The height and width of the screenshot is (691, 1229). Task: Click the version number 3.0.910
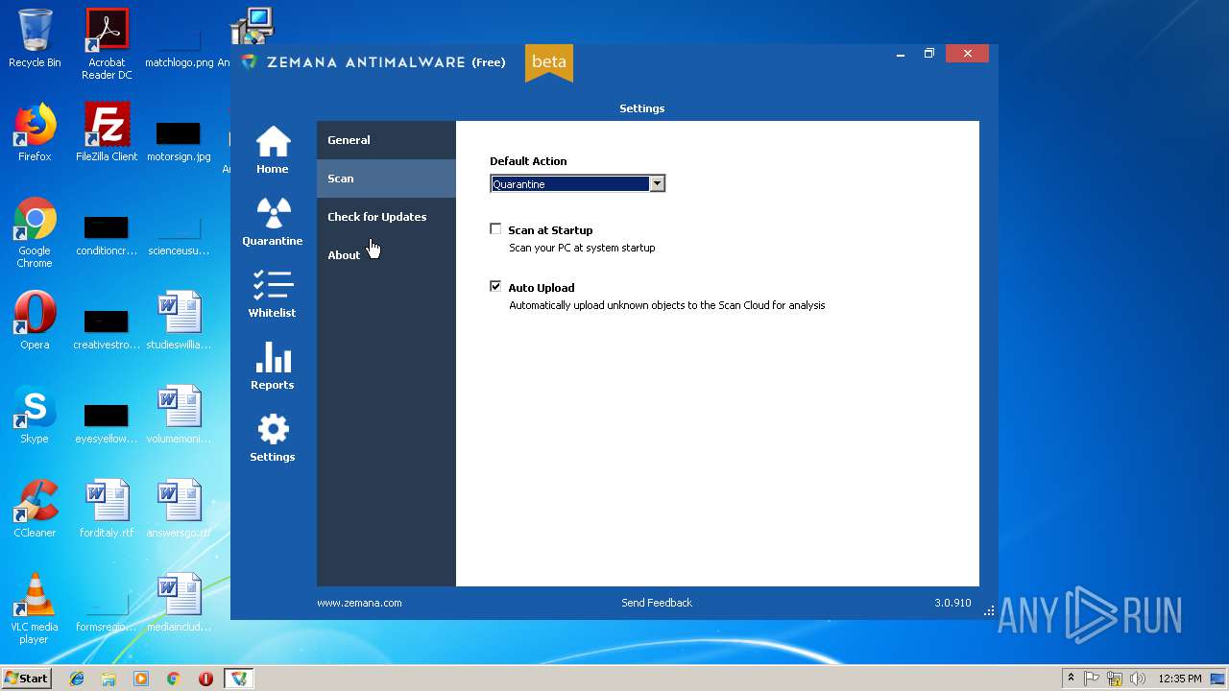coord(952,603)
